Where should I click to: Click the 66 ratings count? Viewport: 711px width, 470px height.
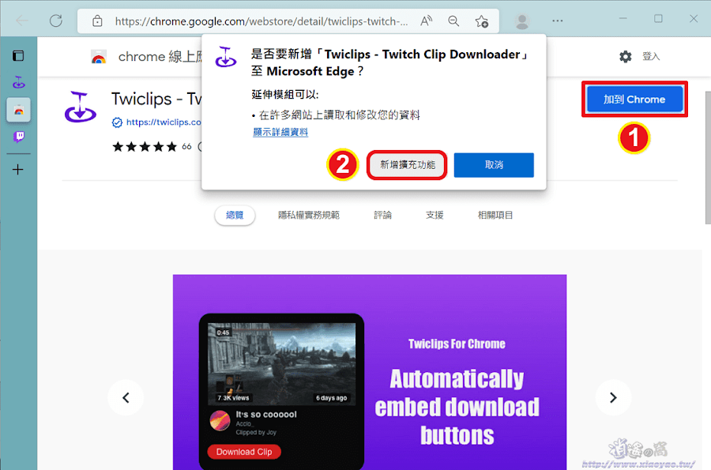(x=186, y=146)
